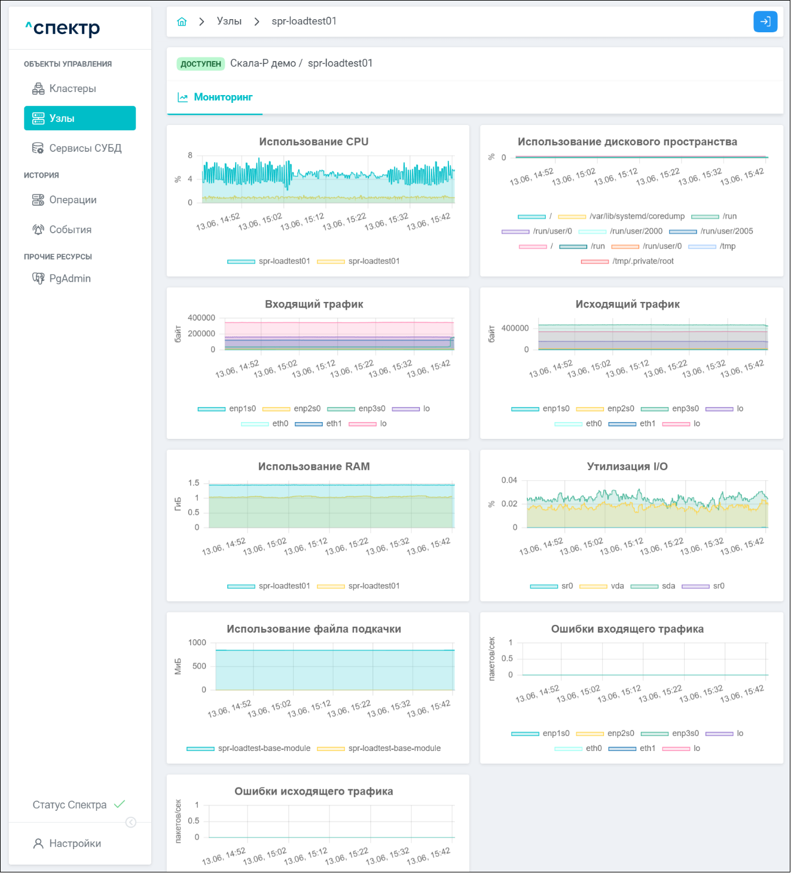Viewport: 791px width, 873px height.
Task: Open PgAdmin via its elephant icon
Action: point(38,279)
